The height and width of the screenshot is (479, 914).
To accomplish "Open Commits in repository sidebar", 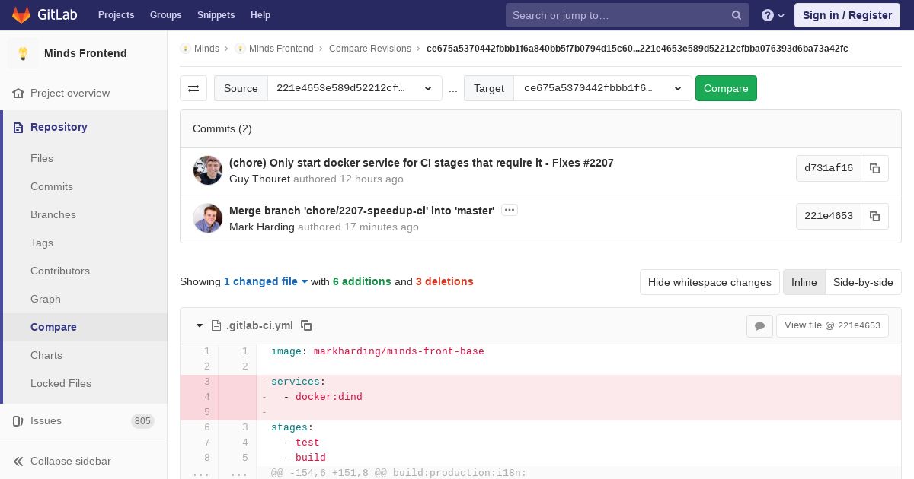I will coord(52,186).
